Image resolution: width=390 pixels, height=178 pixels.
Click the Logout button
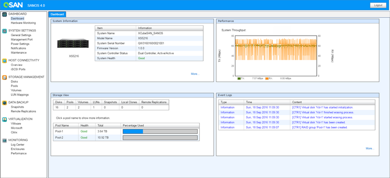378,5
